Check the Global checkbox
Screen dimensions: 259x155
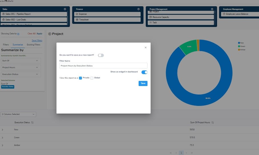tap(92, 78)
